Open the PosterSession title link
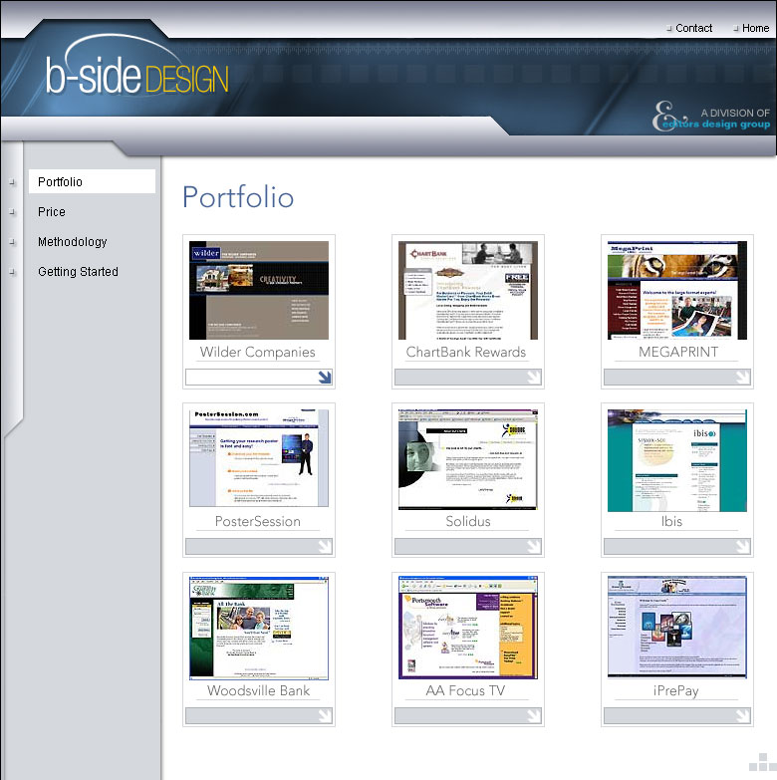The height and width of the screenshot is (780, 777). (x=258, y=521)
